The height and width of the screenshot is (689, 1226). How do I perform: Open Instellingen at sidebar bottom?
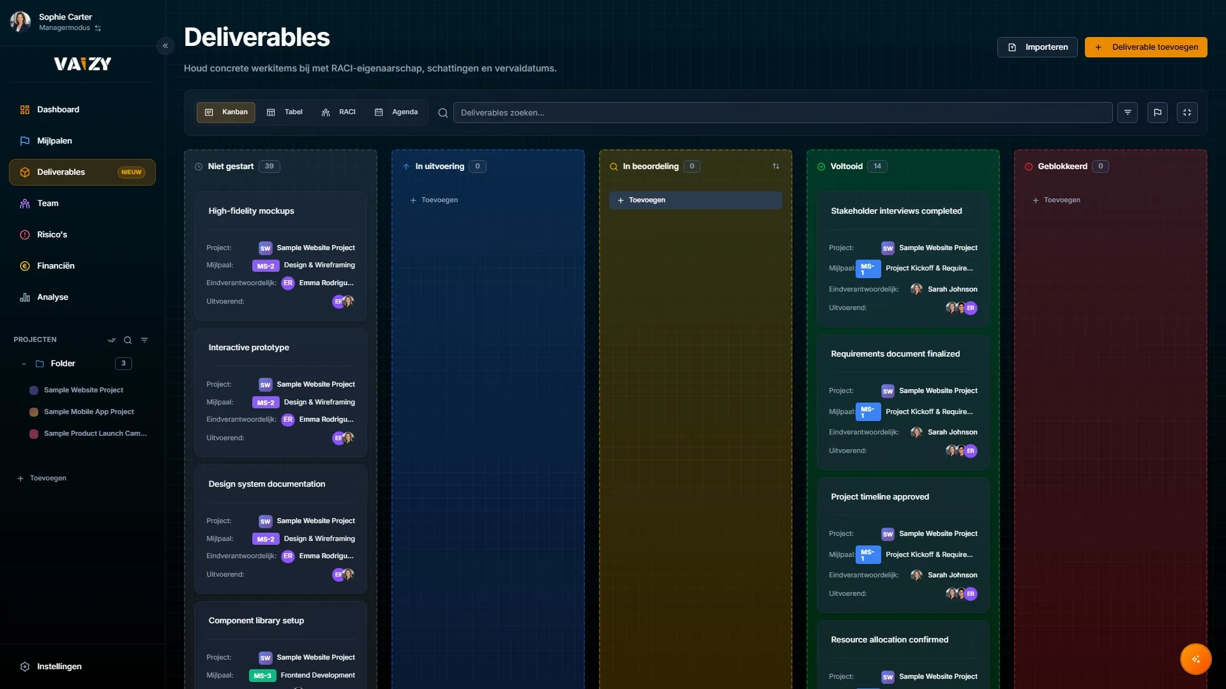[x=82, y=667]
